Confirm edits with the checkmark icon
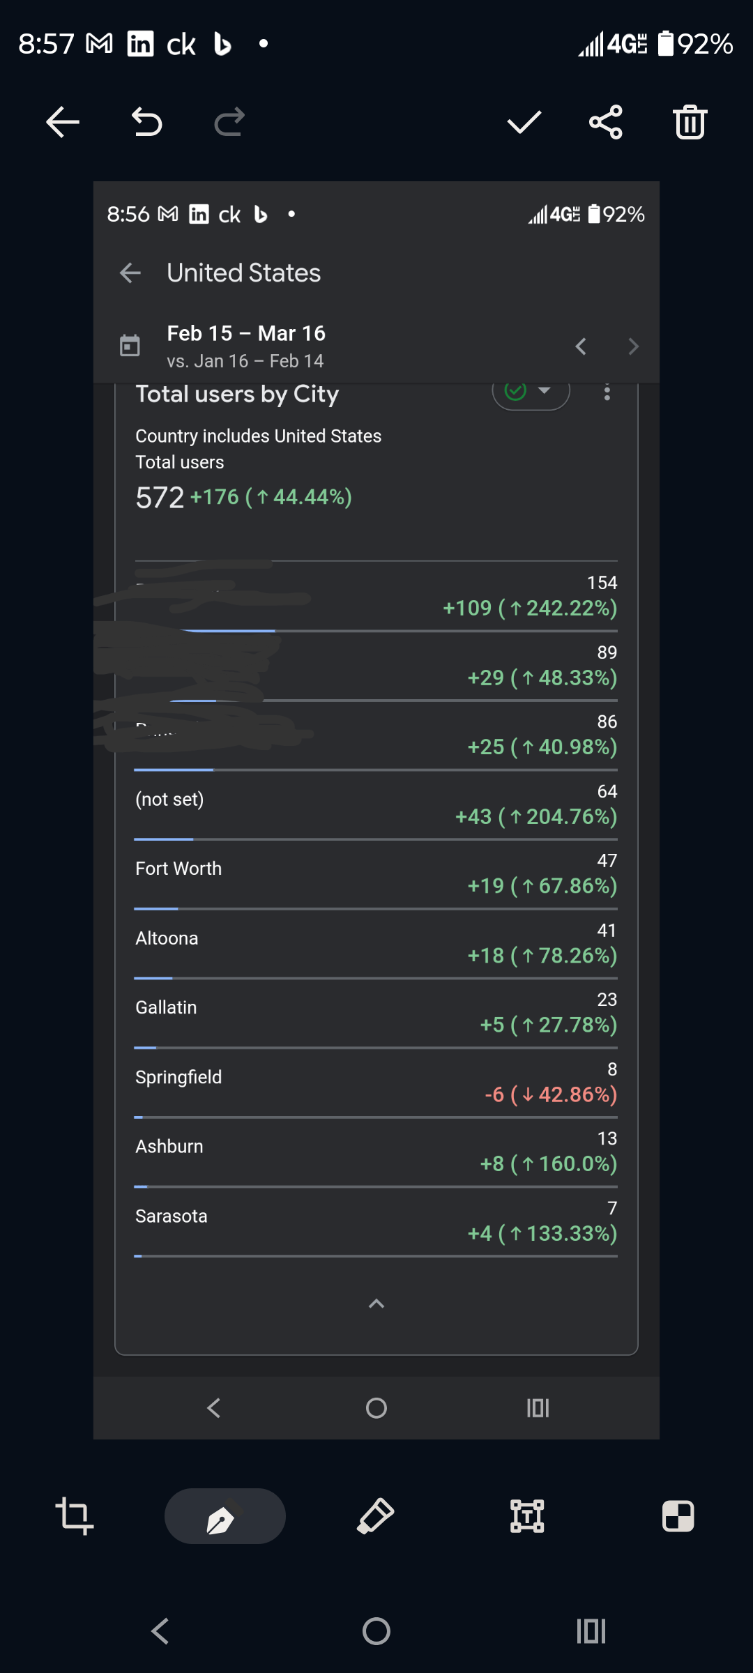The image size is (753, 1673). 524,123
